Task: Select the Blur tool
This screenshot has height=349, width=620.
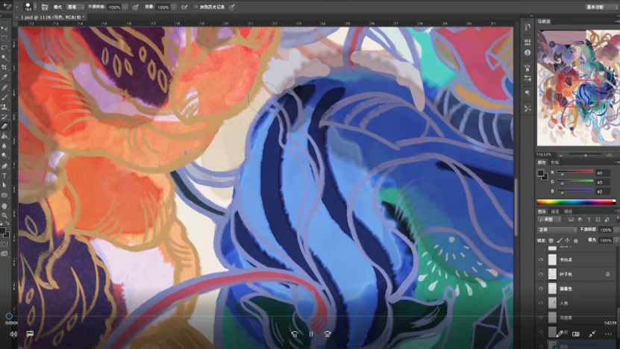Action: [x=4, y=146]
